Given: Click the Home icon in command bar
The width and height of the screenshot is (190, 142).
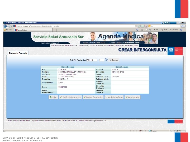Looking at the screenshot, I should tap(137, 30).
